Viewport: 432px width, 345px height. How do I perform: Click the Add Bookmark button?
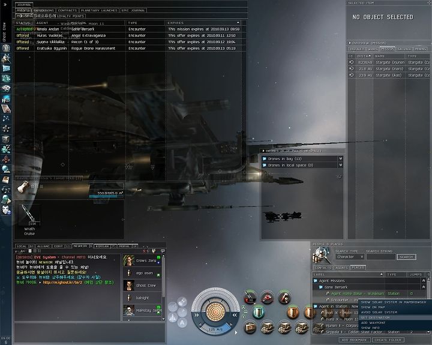click(x=354, y=340)
